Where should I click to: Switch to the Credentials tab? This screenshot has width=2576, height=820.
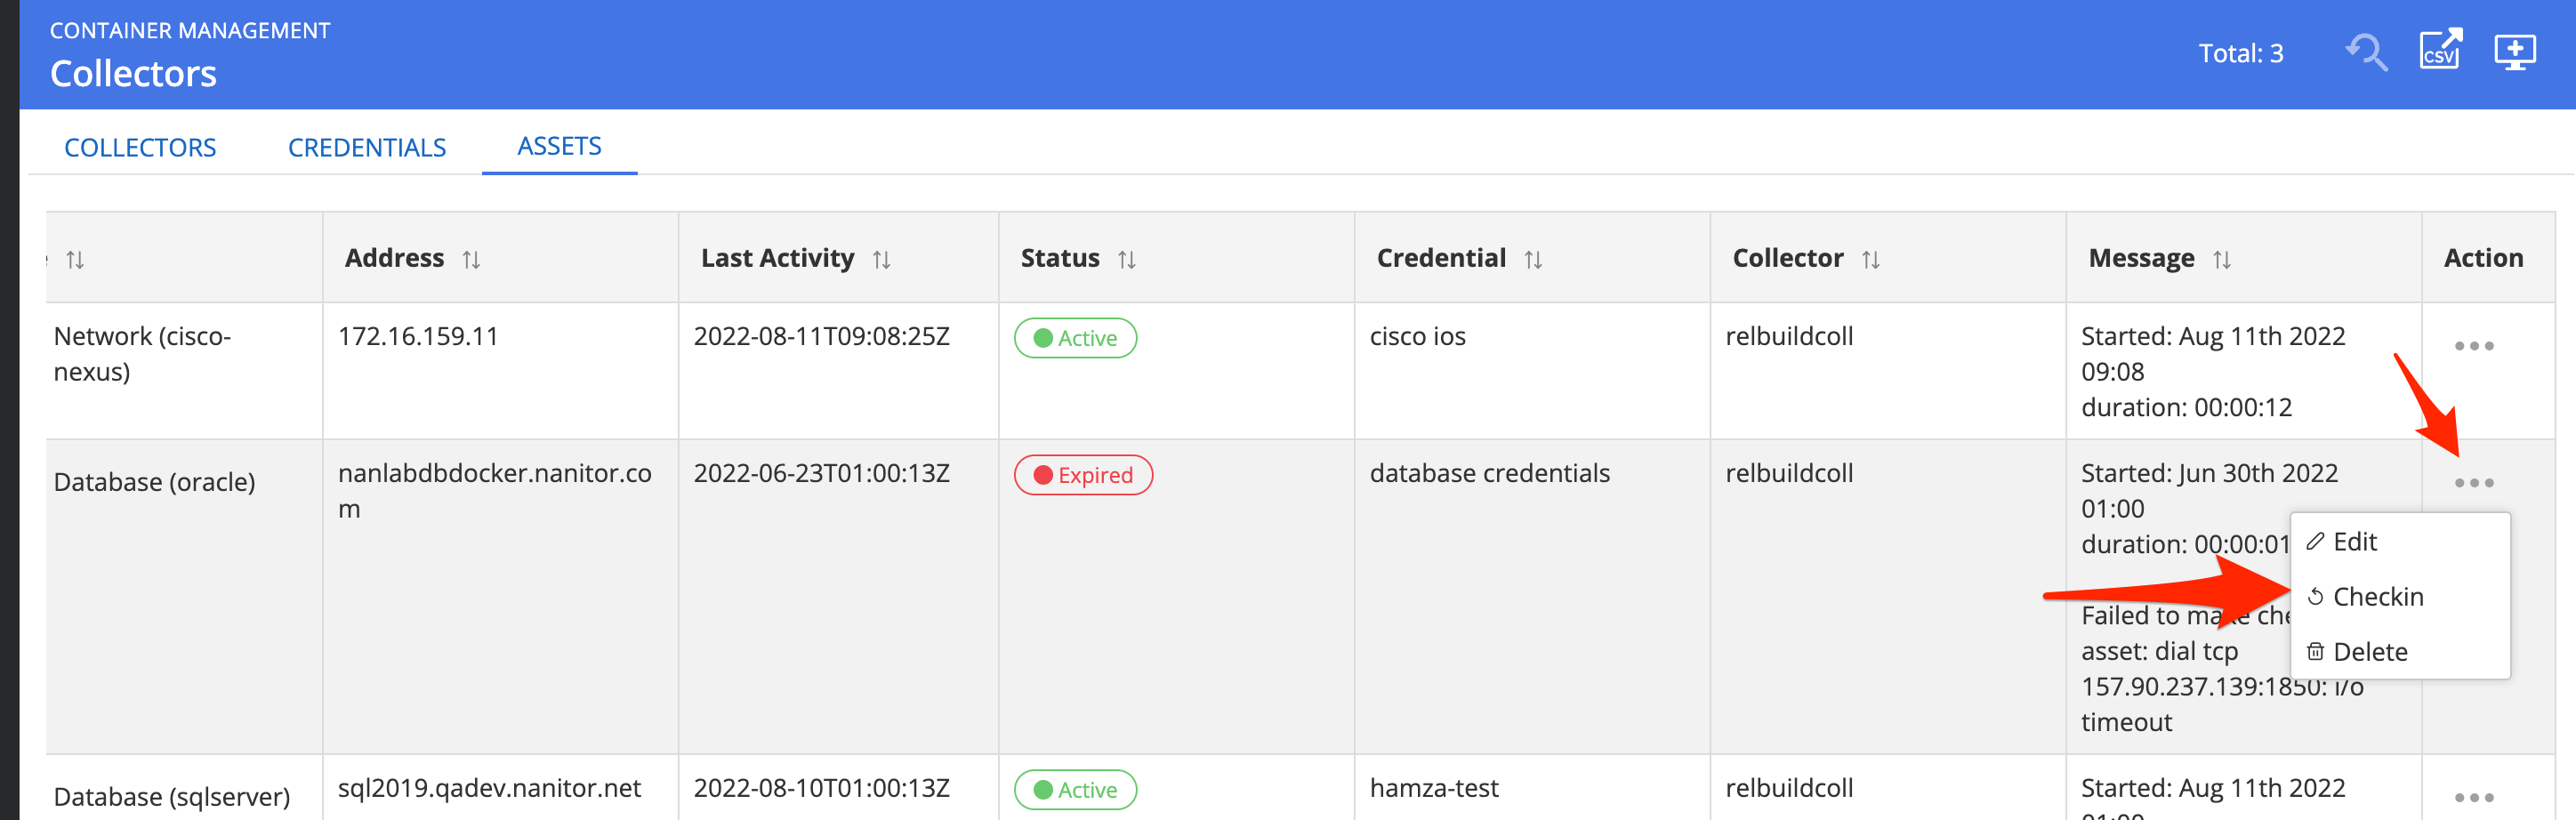[367, 147]
